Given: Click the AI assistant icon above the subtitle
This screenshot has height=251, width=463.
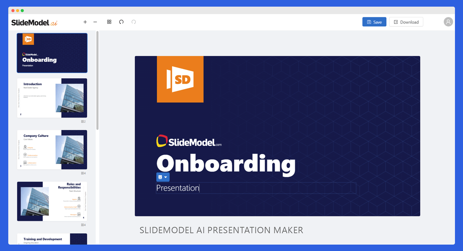Looking at the screenshot, I should [159, 177].
